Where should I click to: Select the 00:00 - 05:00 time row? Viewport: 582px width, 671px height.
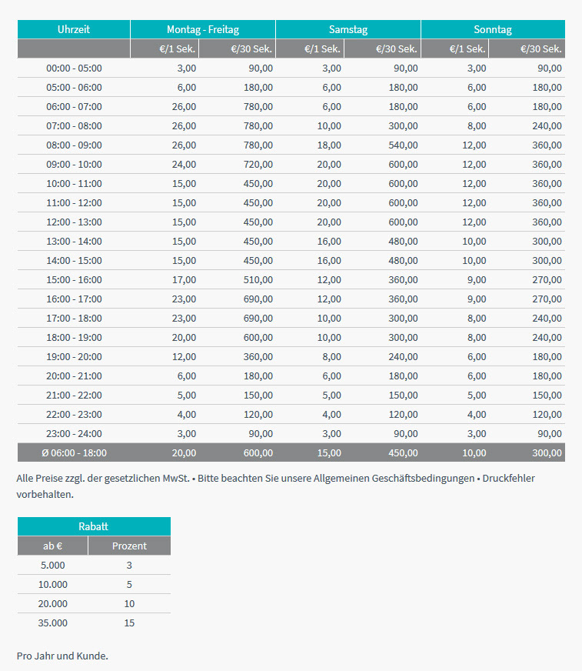(291, 68)
